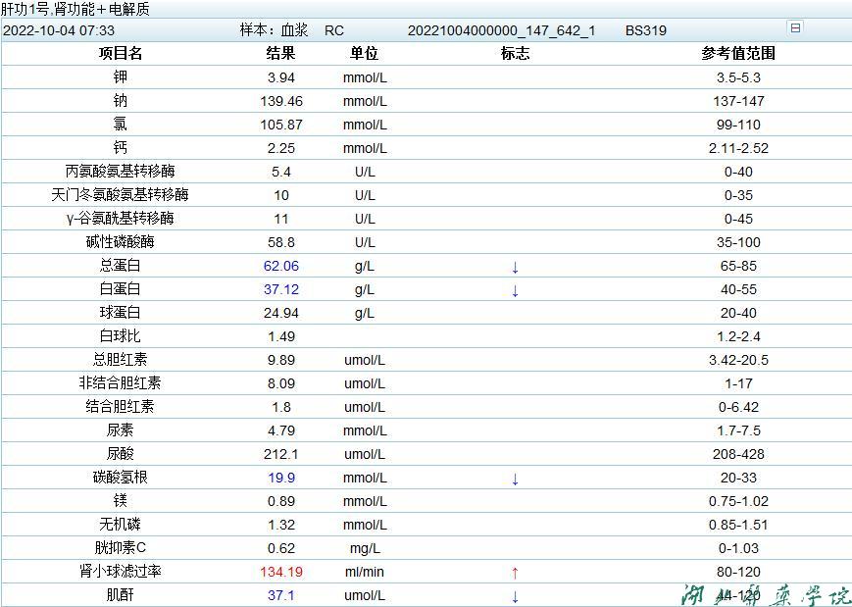Click the down arrow flag for 肌酐
The image size is (852, 607).
point(515,596)
